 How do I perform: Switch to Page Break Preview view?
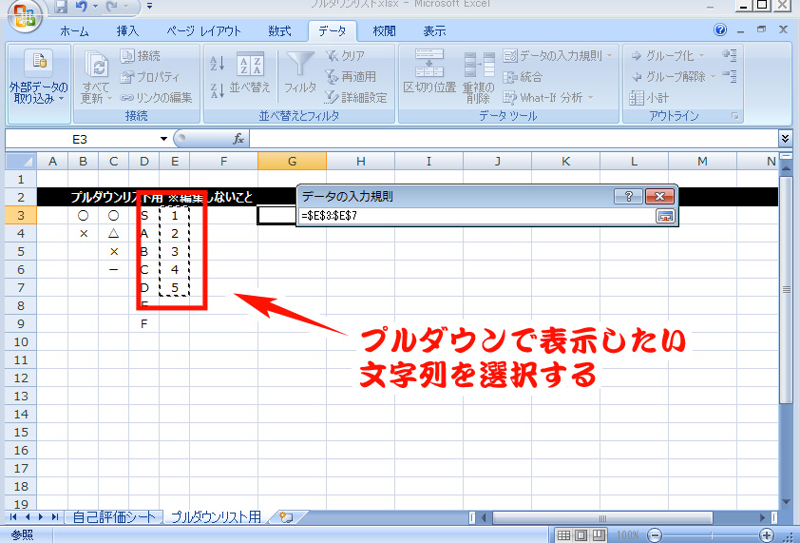pos(599,534)
